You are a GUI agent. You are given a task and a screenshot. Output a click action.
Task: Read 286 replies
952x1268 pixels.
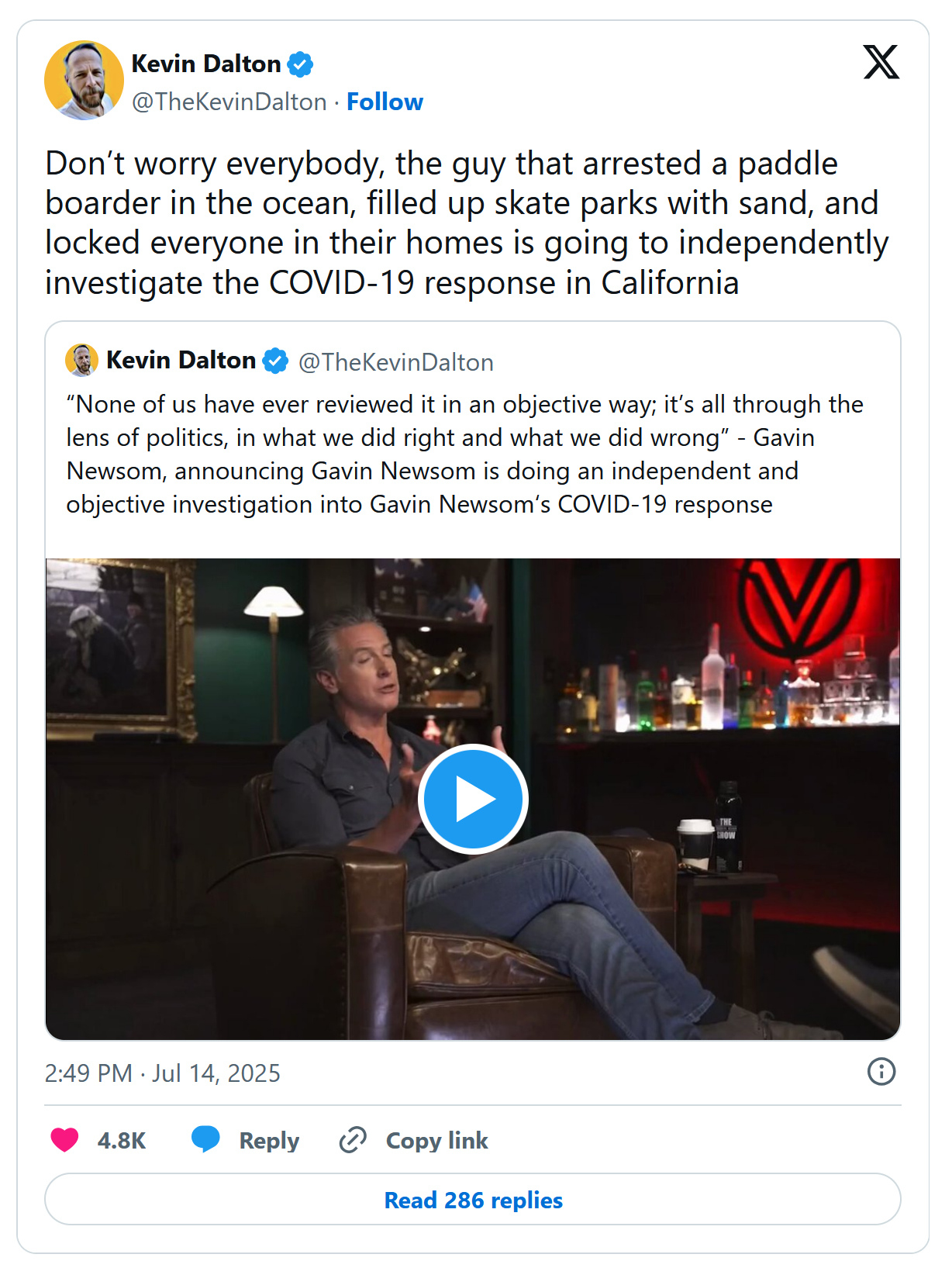pos(473,1200)
